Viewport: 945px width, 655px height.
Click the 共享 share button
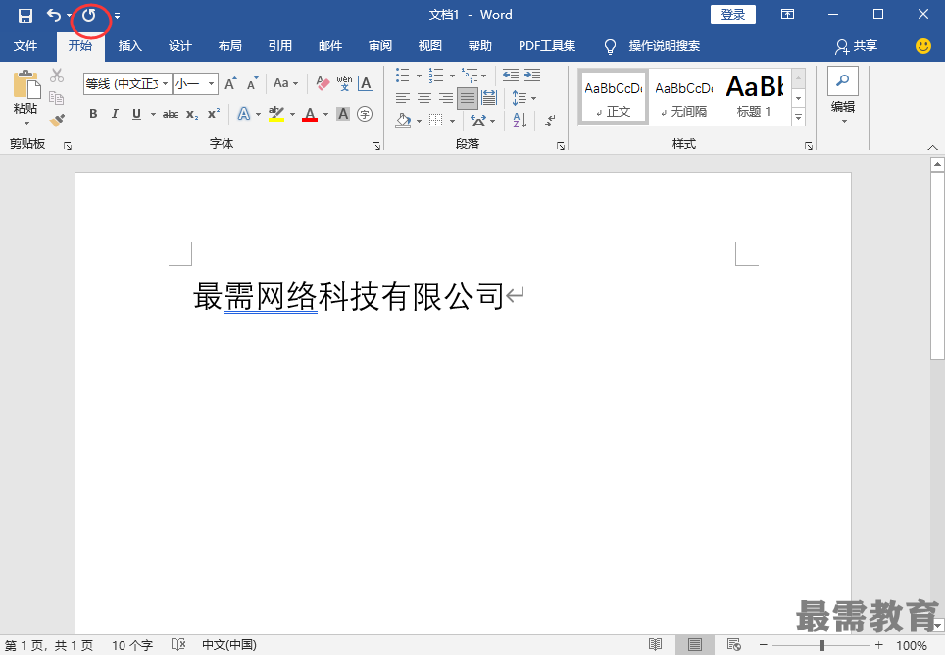coord(857,46)
